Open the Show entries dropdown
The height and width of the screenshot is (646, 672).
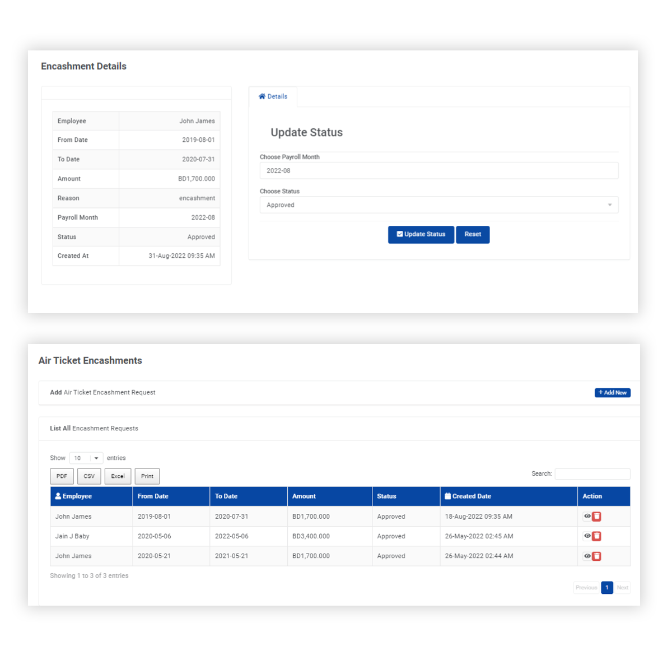[86, 458]
